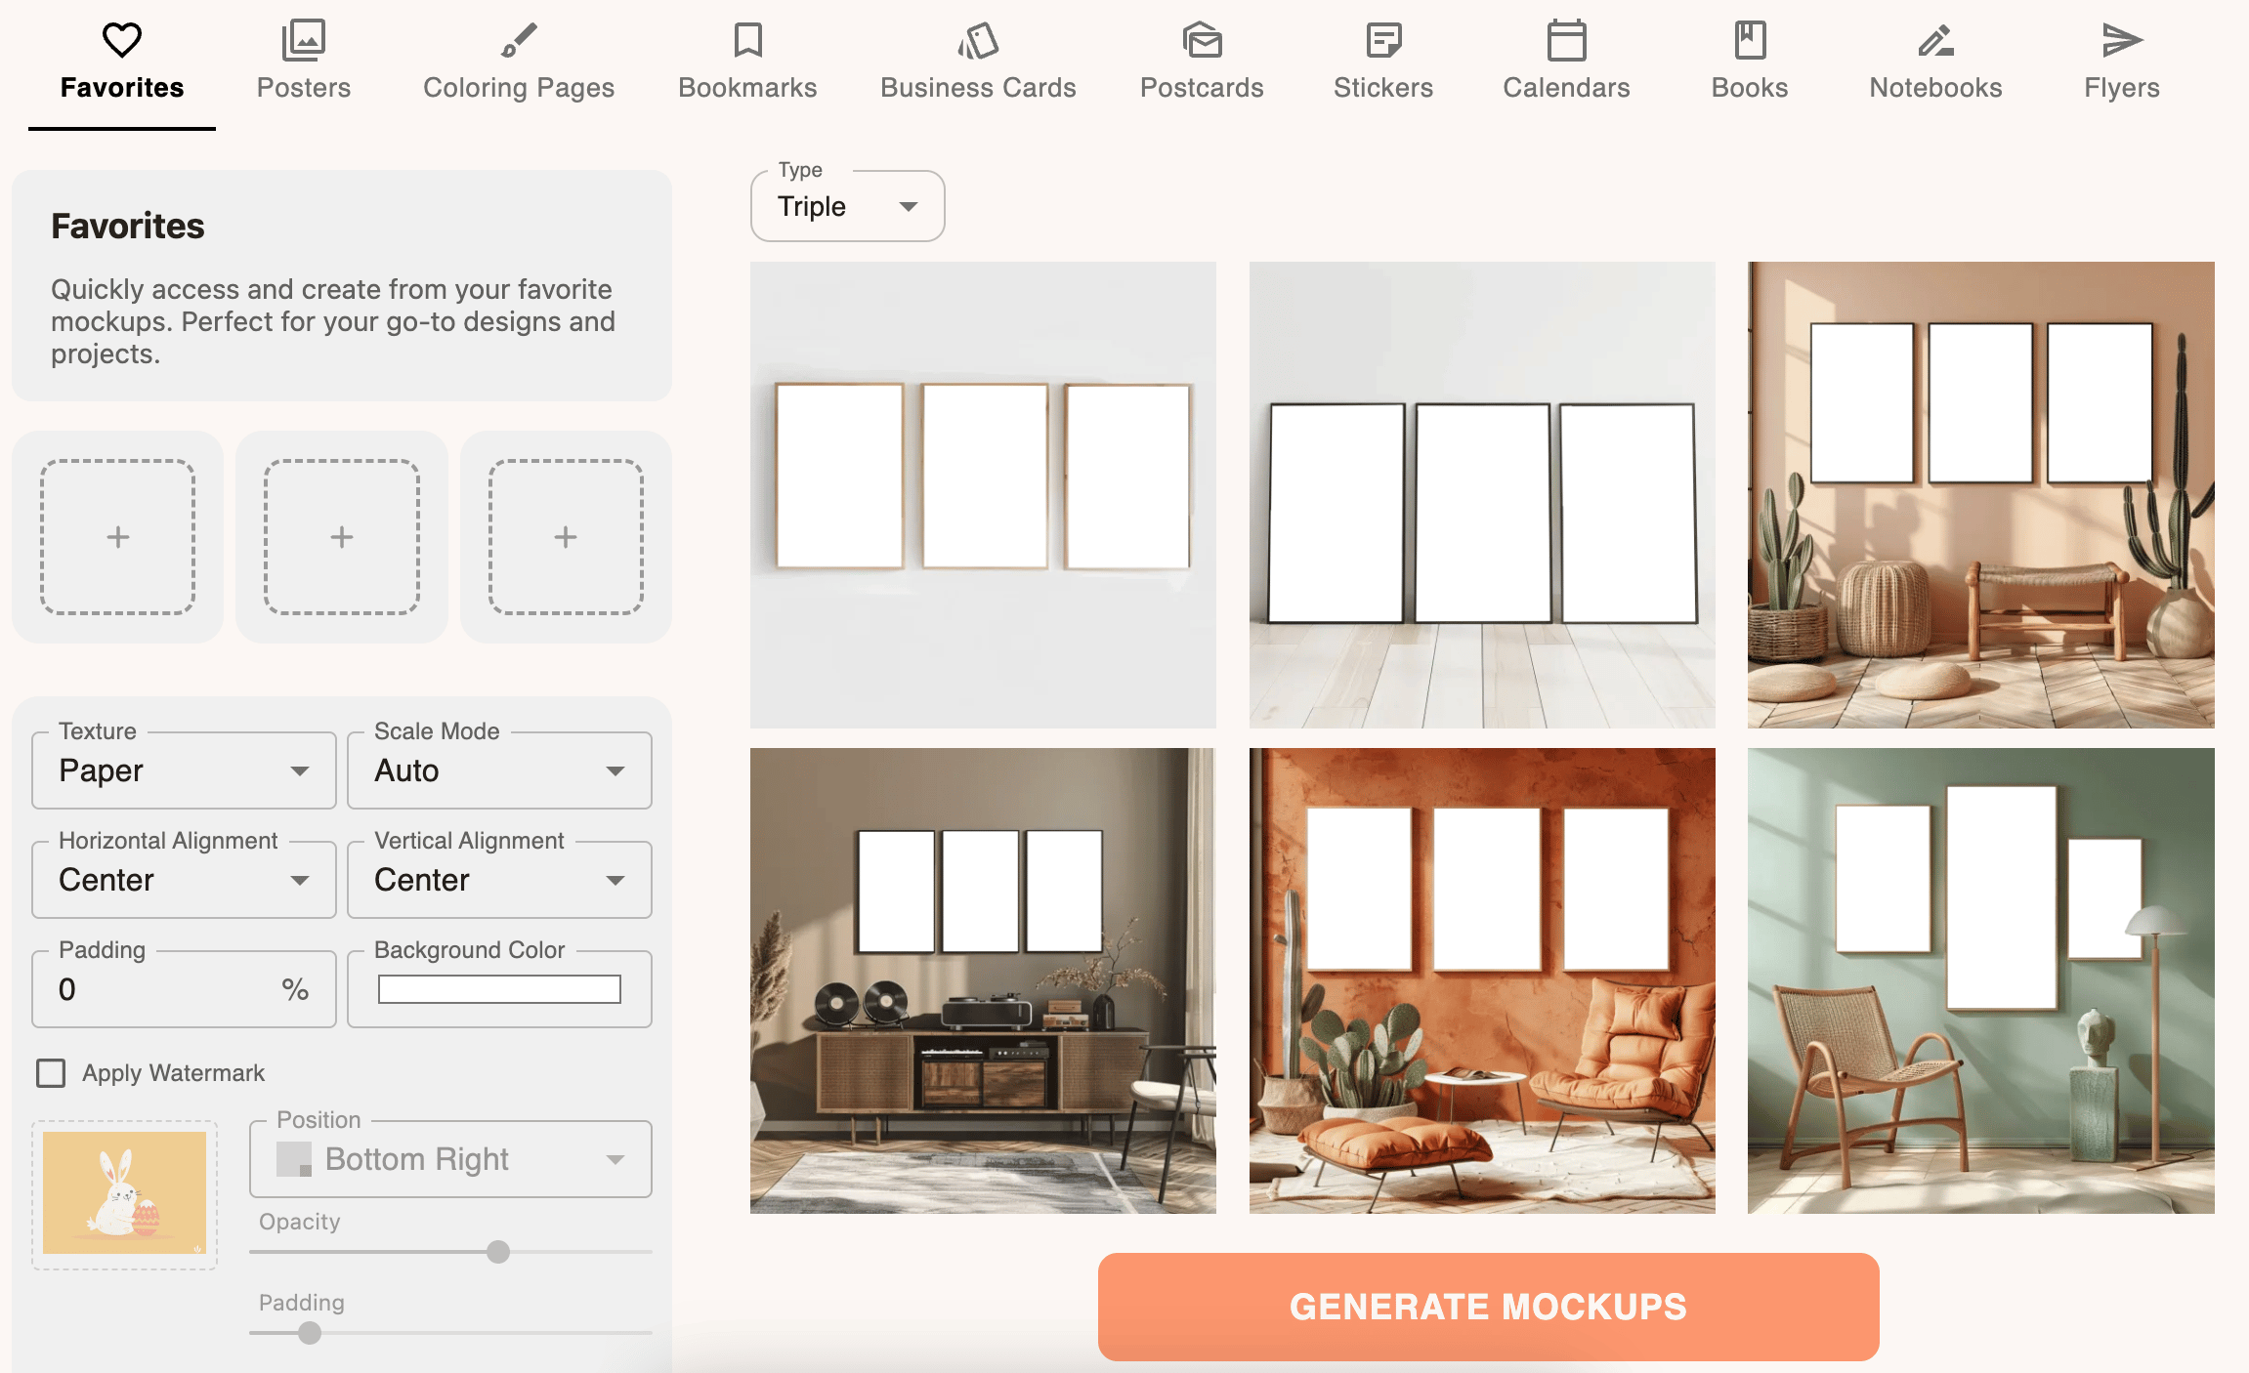Open the Horizontal Alignment dropdown
The width and height of the screenshot is (2249, 1373).
[184, 880]
